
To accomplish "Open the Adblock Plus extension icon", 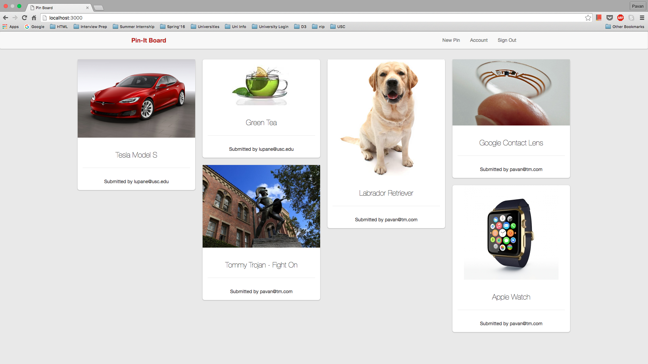I will coord(620,18).
